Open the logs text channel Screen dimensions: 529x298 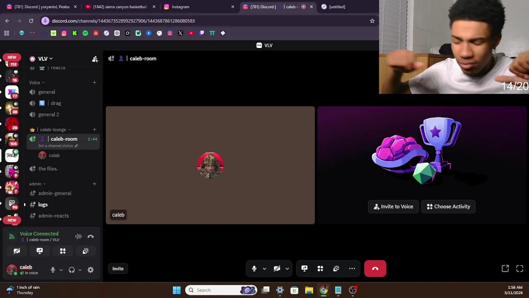(x=63, y=204)
